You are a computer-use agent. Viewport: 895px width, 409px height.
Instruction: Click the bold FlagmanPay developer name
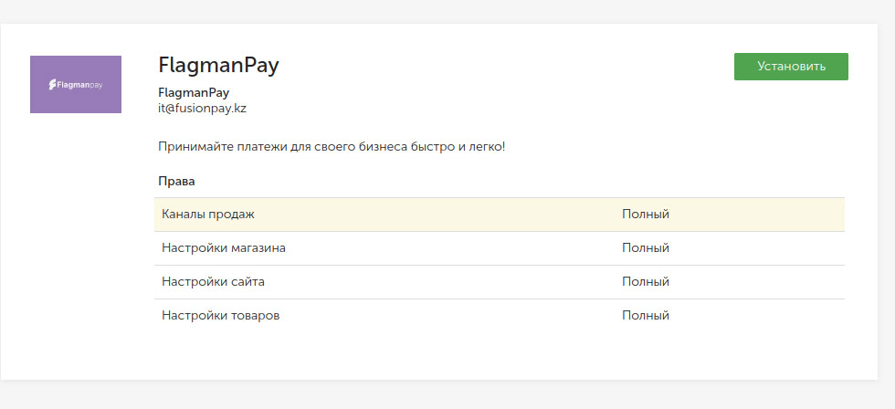(x=194, y=92)
